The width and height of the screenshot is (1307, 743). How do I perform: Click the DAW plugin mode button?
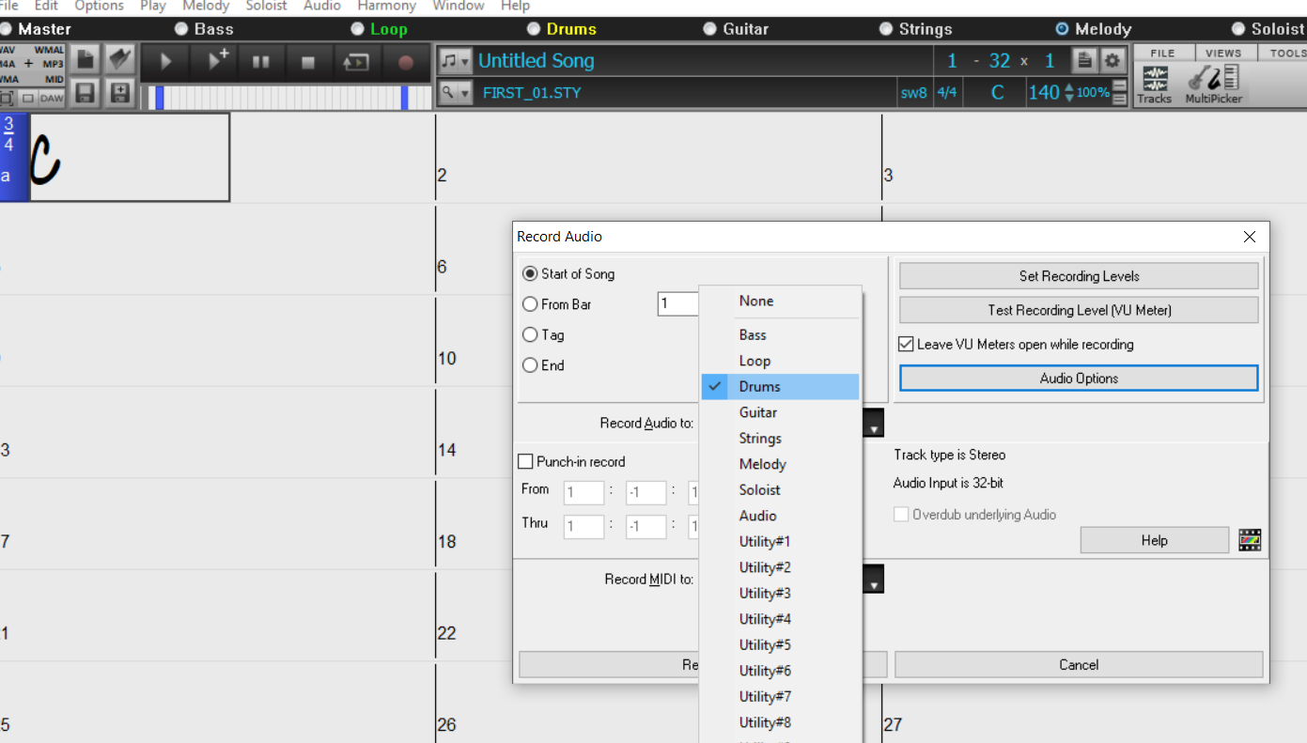click(x=52, y=98)
